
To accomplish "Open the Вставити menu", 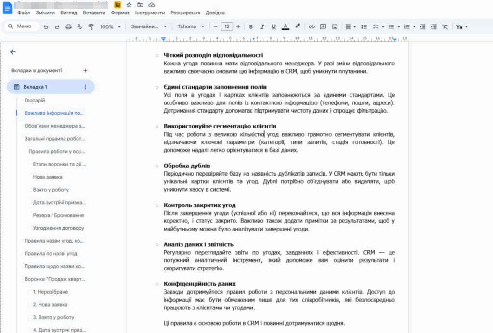I will click(x=94, y=13).
